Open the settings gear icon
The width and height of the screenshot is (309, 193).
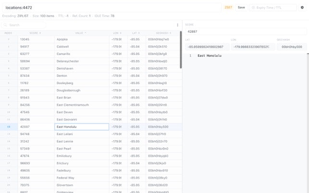coord(302,8)
